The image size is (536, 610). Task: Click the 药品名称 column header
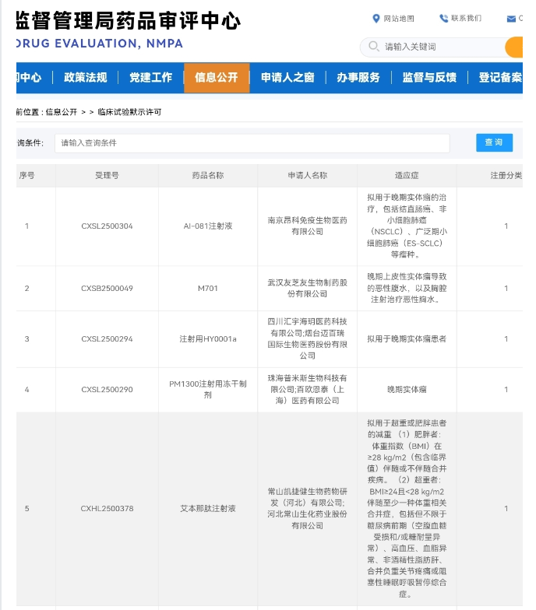[207, 176]
